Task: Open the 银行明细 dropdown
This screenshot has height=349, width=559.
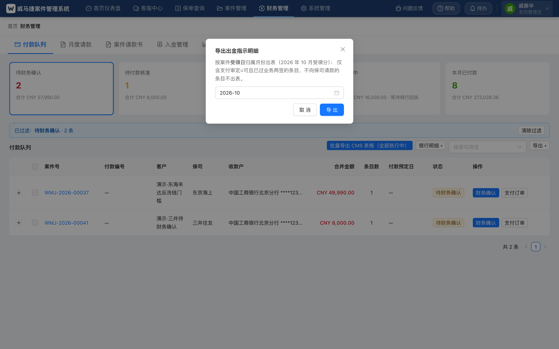Action: (x=431, y=146)
